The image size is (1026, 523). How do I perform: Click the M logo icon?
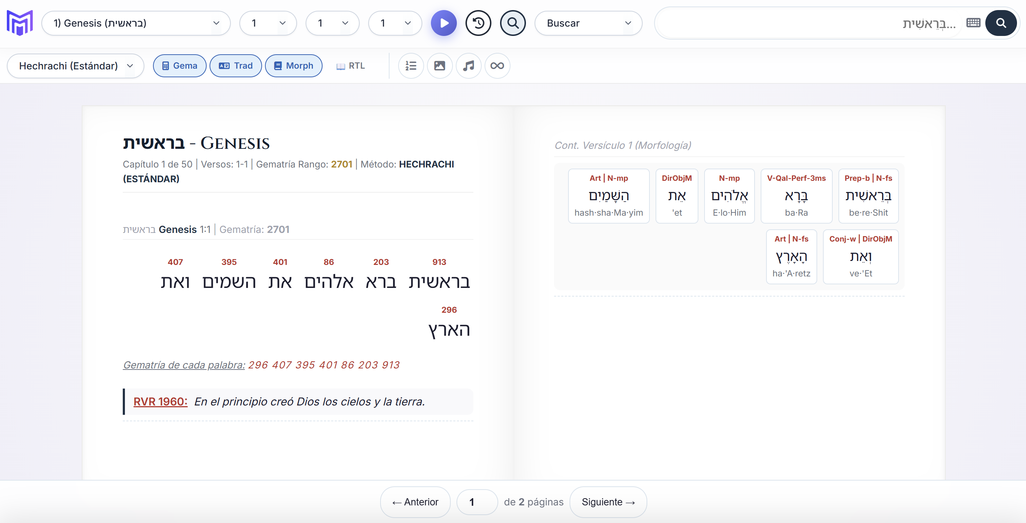click(x=20, y=23)
